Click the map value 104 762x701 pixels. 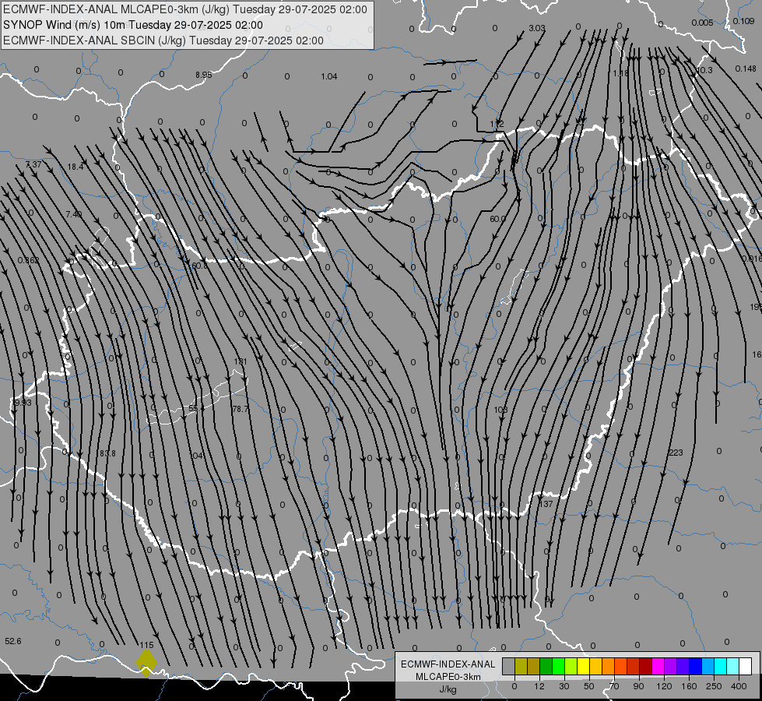click(197, 456)
